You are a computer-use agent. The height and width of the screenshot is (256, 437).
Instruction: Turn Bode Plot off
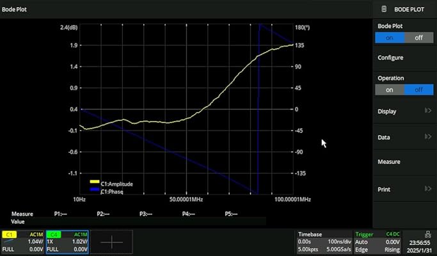tap(419, 37)
